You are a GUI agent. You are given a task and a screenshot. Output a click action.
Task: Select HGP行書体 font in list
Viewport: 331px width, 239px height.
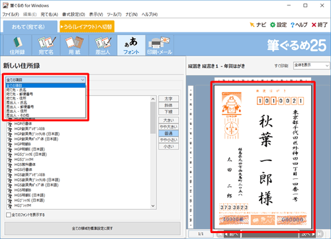(23, 123)
